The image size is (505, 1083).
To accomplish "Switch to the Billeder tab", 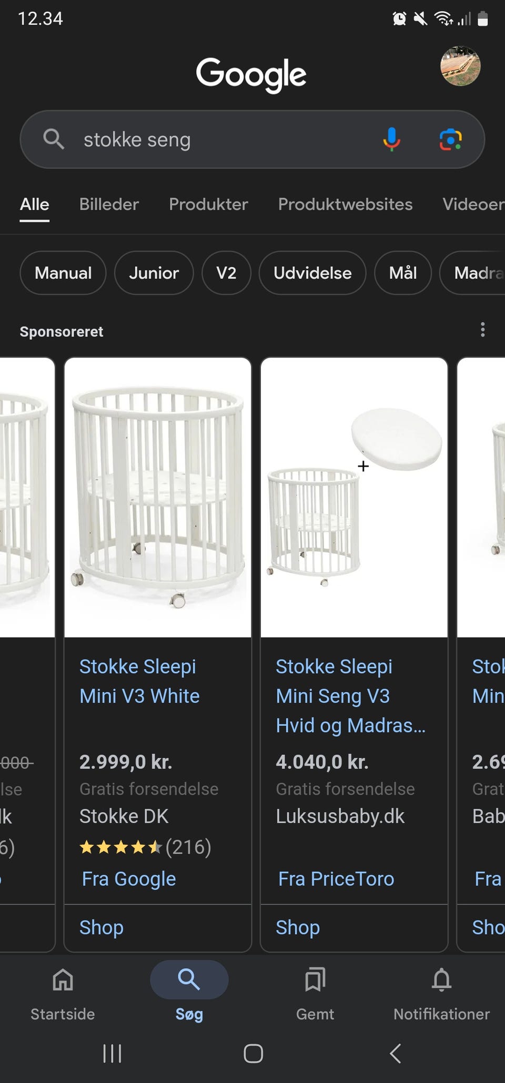I will (x=109, y=205).
